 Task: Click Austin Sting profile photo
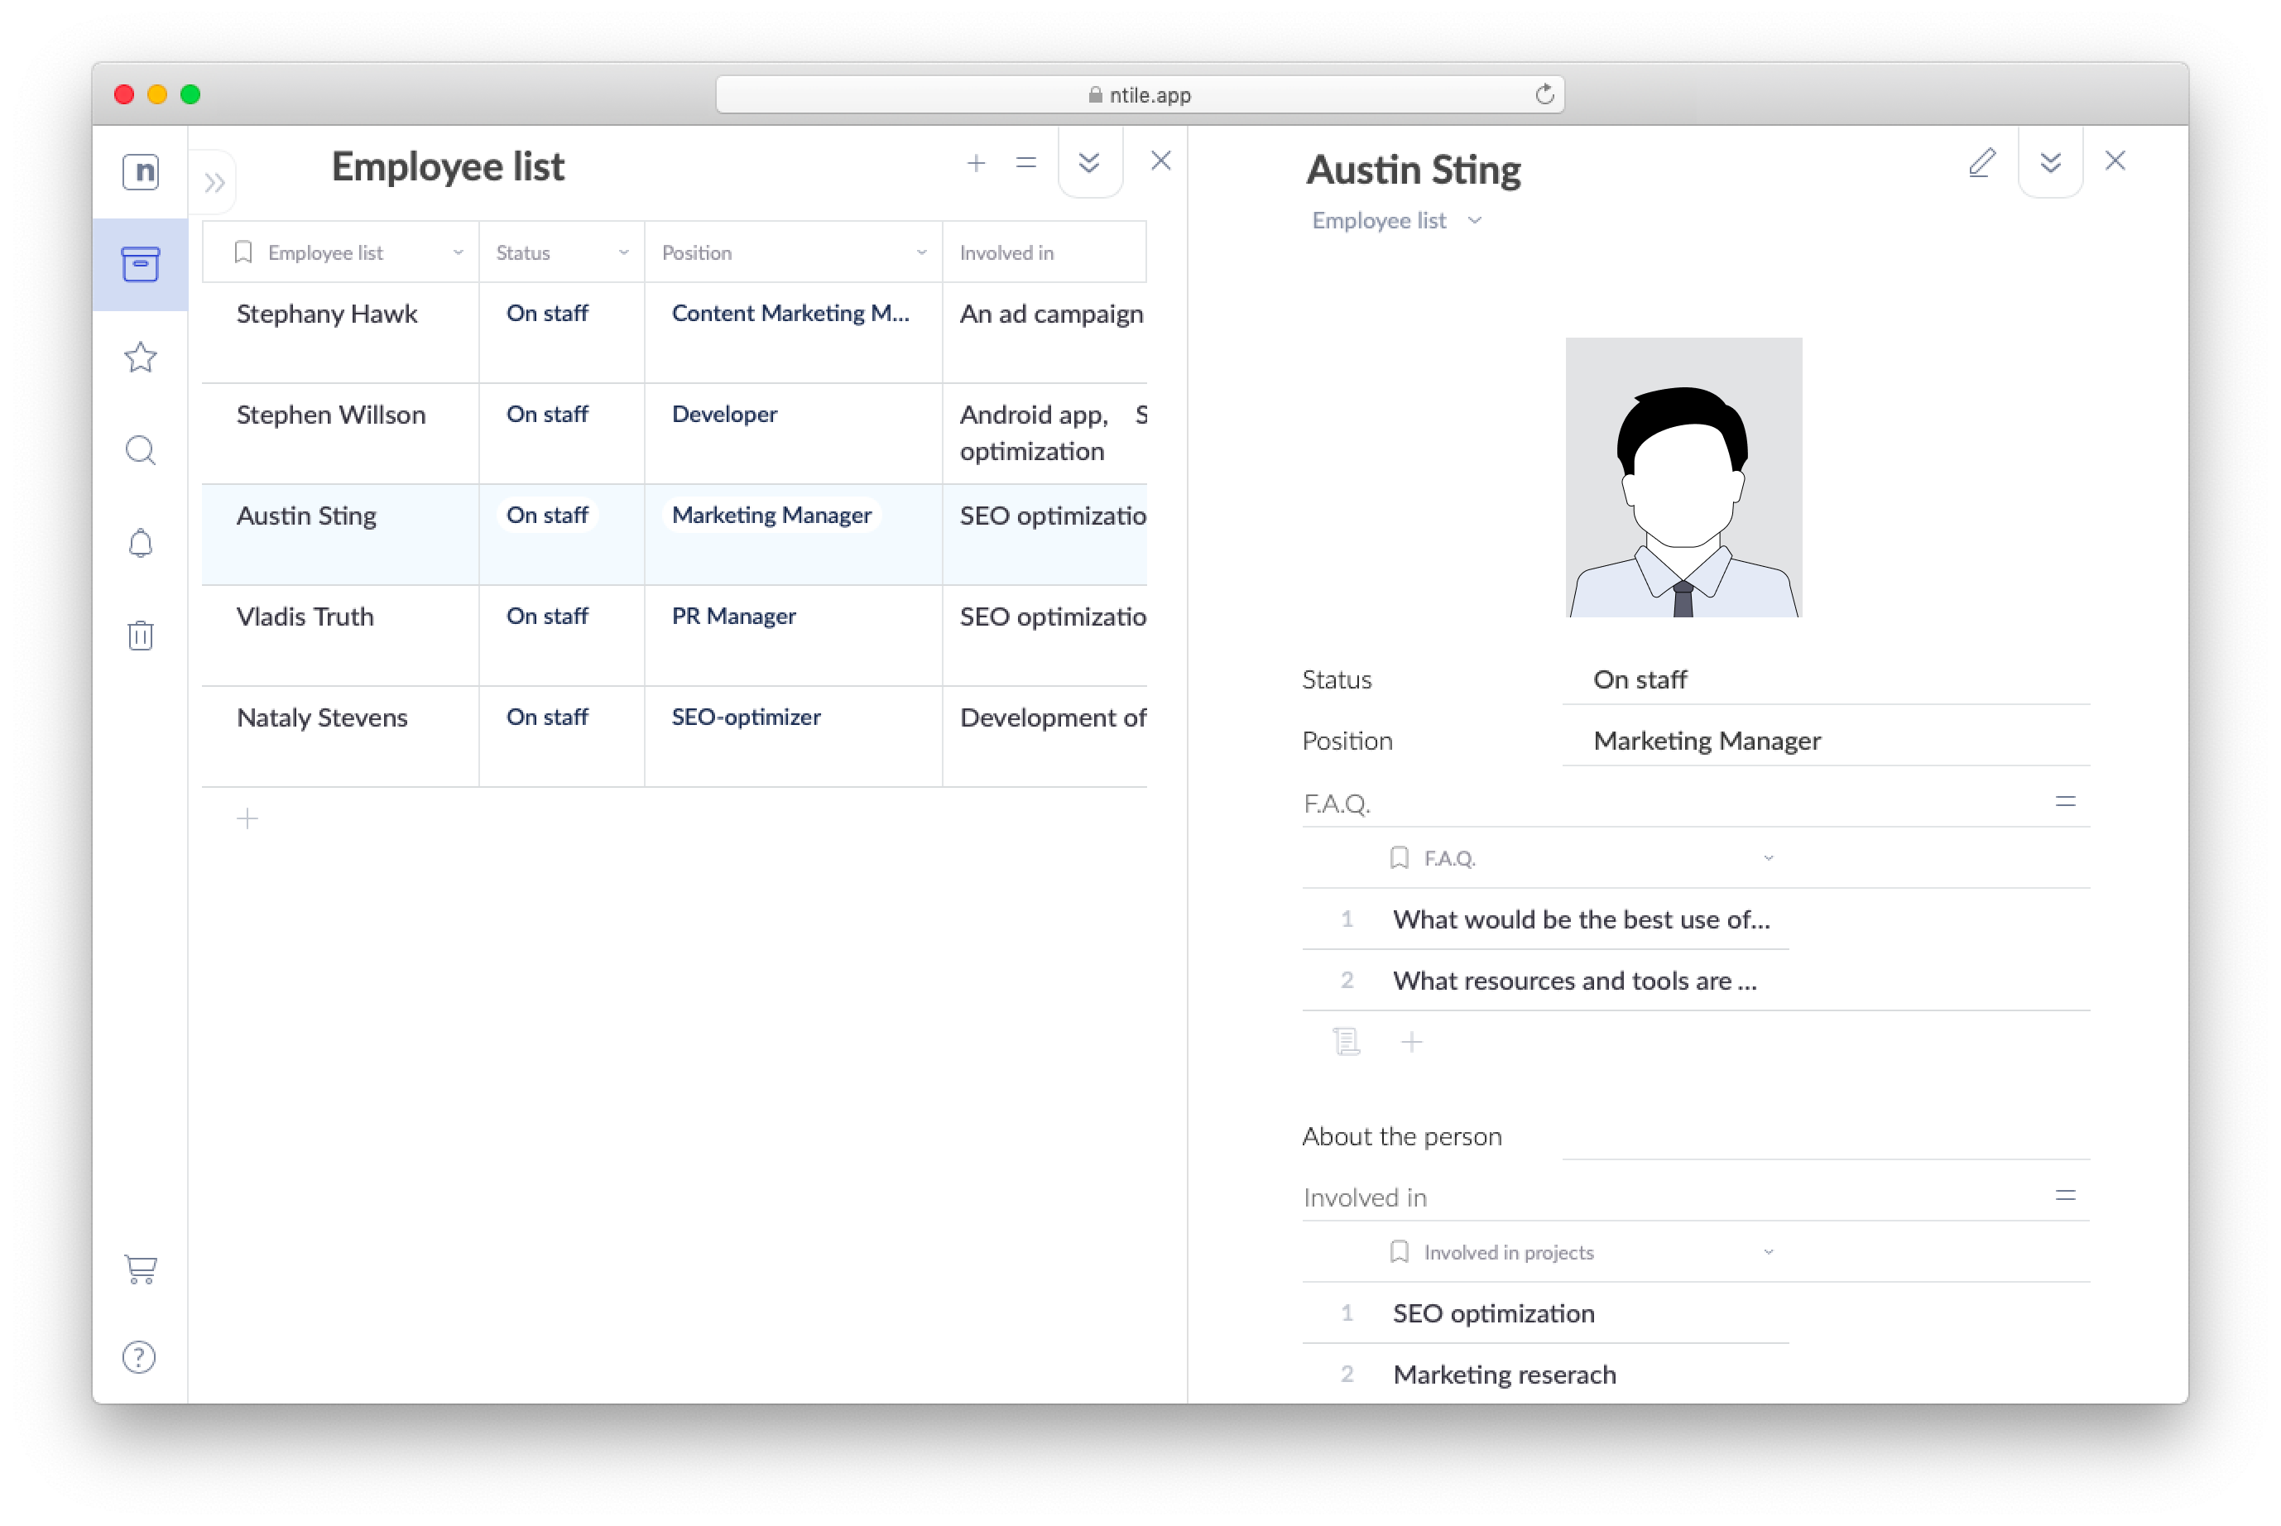[1683, 477]
